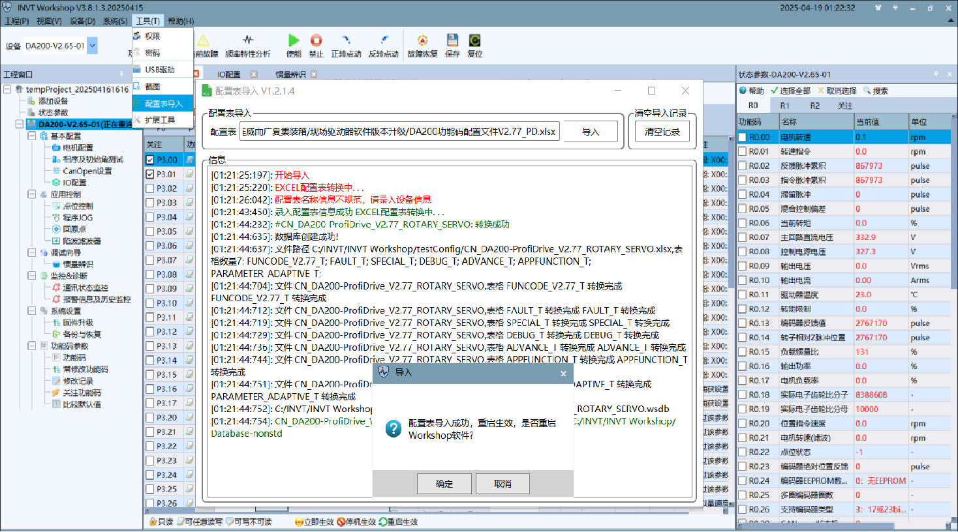Switch to the R1 status parameter tab
This screenshot has height=532, width=958.
[784, 106]
